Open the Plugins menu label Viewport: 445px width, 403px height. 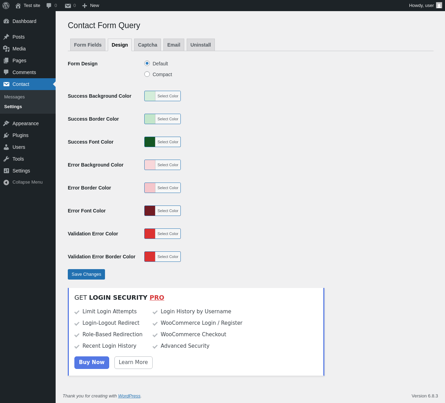[x=21, y=135]
